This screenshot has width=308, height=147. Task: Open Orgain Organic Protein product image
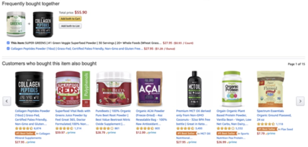pyautogui.click(x=232, y=89)
